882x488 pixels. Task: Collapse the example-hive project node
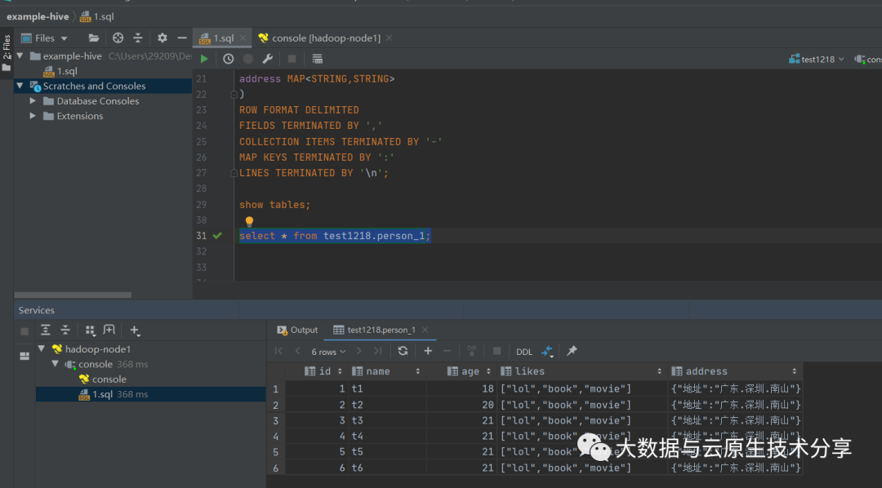click(x=20, y=55)
